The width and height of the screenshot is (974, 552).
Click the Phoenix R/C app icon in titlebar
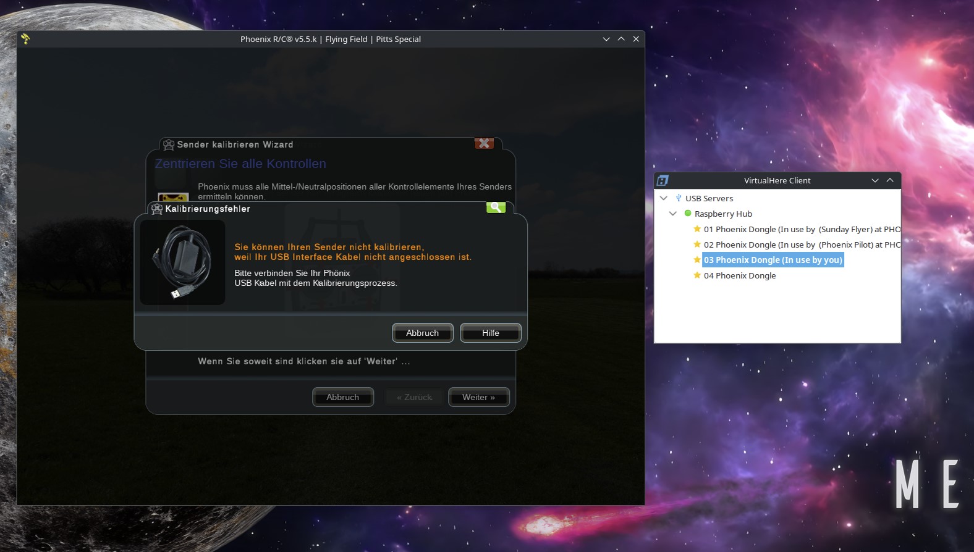25,39
